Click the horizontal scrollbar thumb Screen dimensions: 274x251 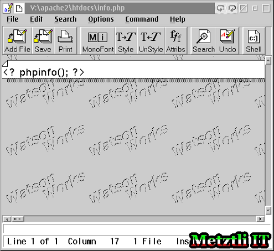18,219
